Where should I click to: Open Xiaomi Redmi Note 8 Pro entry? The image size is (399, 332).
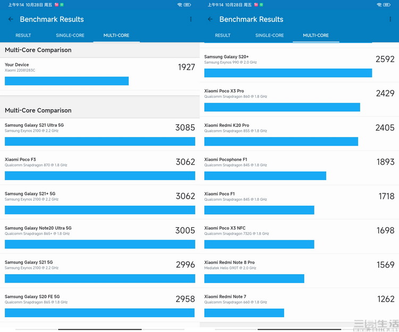coord(299,271)
